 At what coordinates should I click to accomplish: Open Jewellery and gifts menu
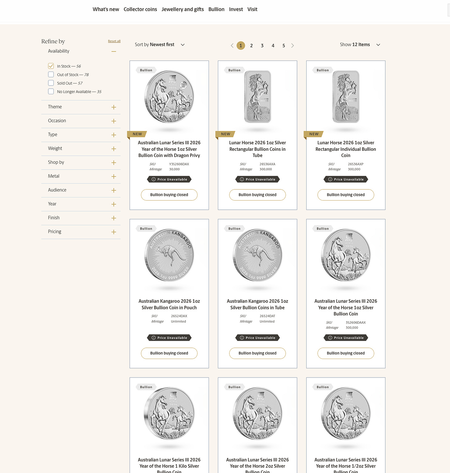pyautogui.click(x=183, y=9)
